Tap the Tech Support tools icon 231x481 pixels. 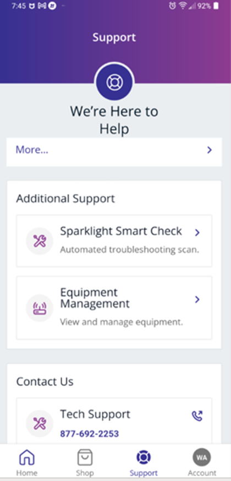[x=40, y=424]
